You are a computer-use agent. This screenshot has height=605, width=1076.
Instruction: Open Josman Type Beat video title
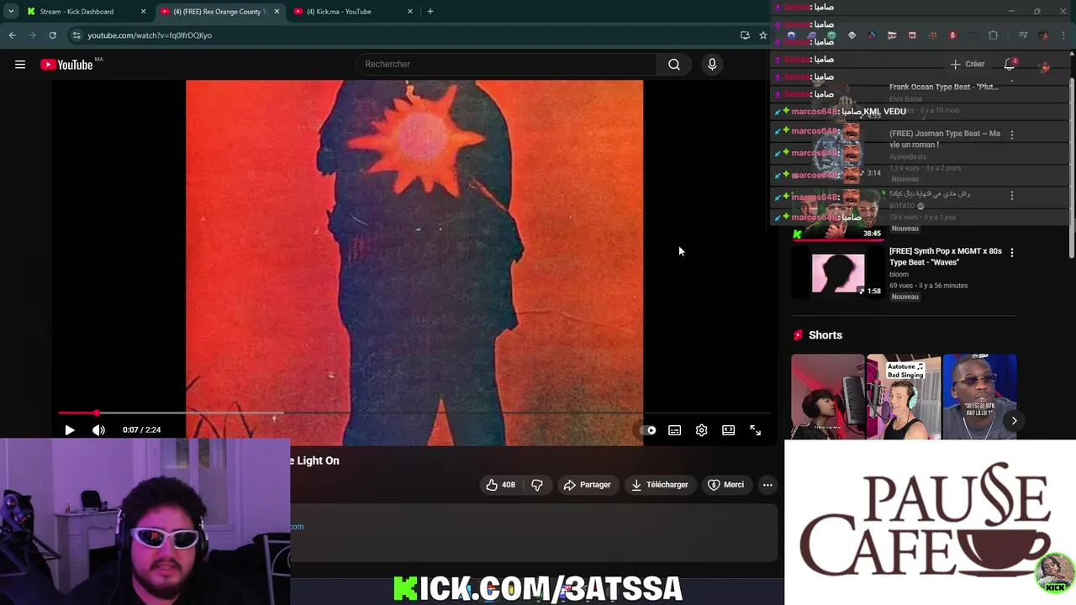click(x=945, y=139)
